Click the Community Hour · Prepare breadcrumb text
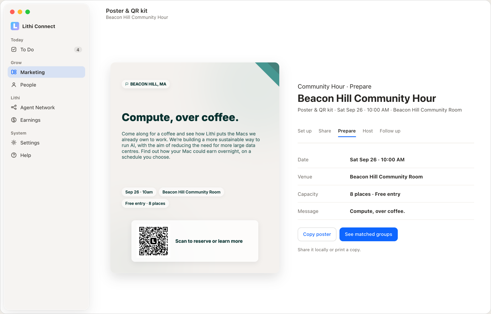The height and width of the screenshot is (314, 491). click(x=334, y=87)
